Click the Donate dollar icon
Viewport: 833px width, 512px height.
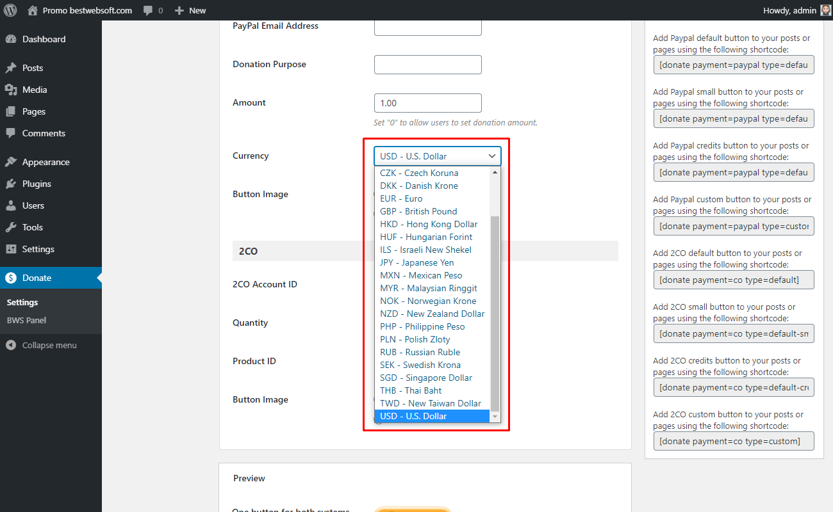[x=11, y=278]
